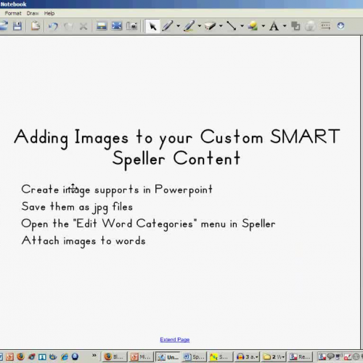This screenshot has height=363, width=363.
Task: Open the Draw menu
Action: pyautogui.click(x=33, y=13)
